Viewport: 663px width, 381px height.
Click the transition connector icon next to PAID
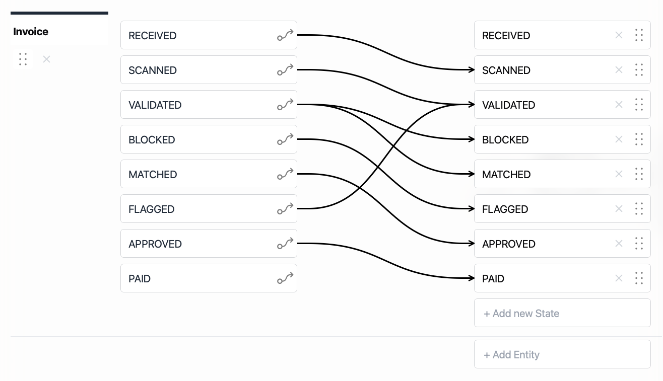pyautogui.click(x=285, y=278)
